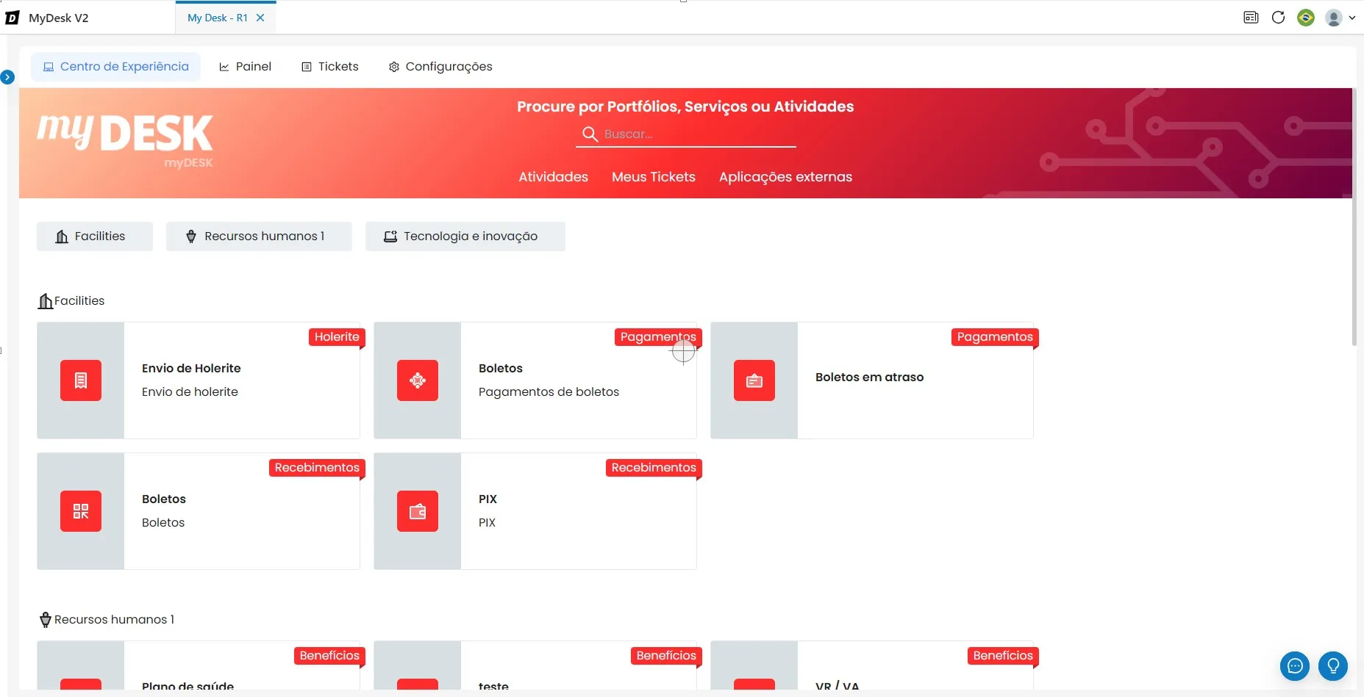
Task: Open the chat bubble floating button
Action: [x=1295, y=666]
